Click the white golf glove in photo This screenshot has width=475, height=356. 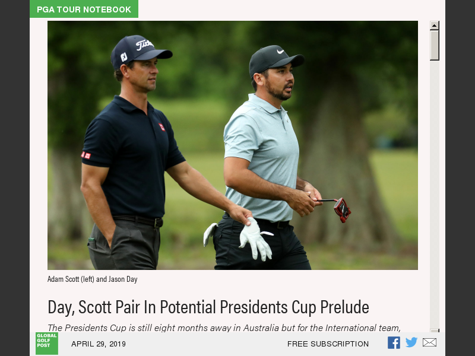(256, 239)
